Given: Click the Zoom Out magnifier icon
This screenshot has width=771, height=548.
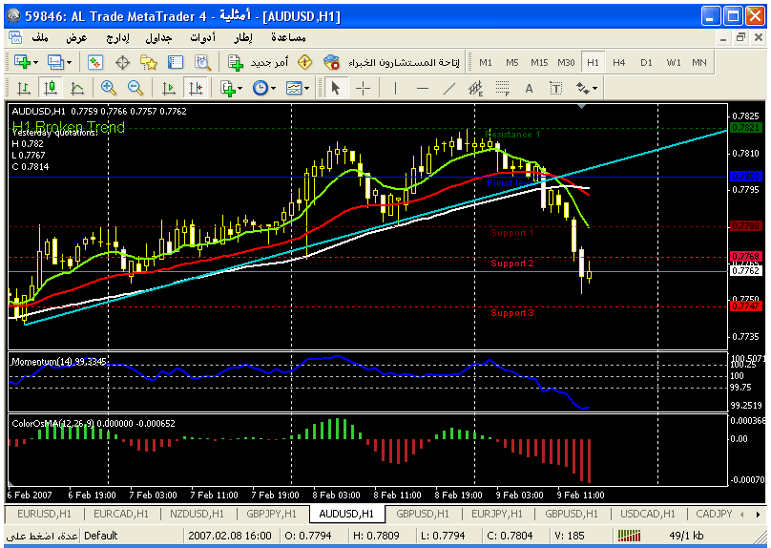Looking at the screenshot, I should 135,88.
